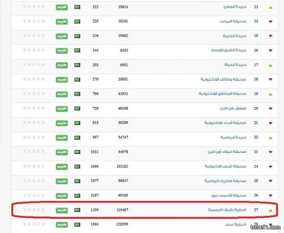Screen dimensions: 284x233
Task: Click the green up arrow in row 17
Action: [270, 65]
